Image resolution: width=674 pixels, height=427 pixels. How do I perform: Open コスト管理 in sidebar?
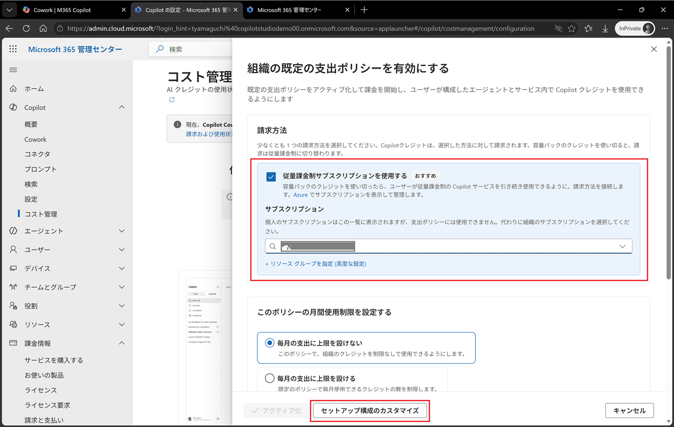(41, 214)
